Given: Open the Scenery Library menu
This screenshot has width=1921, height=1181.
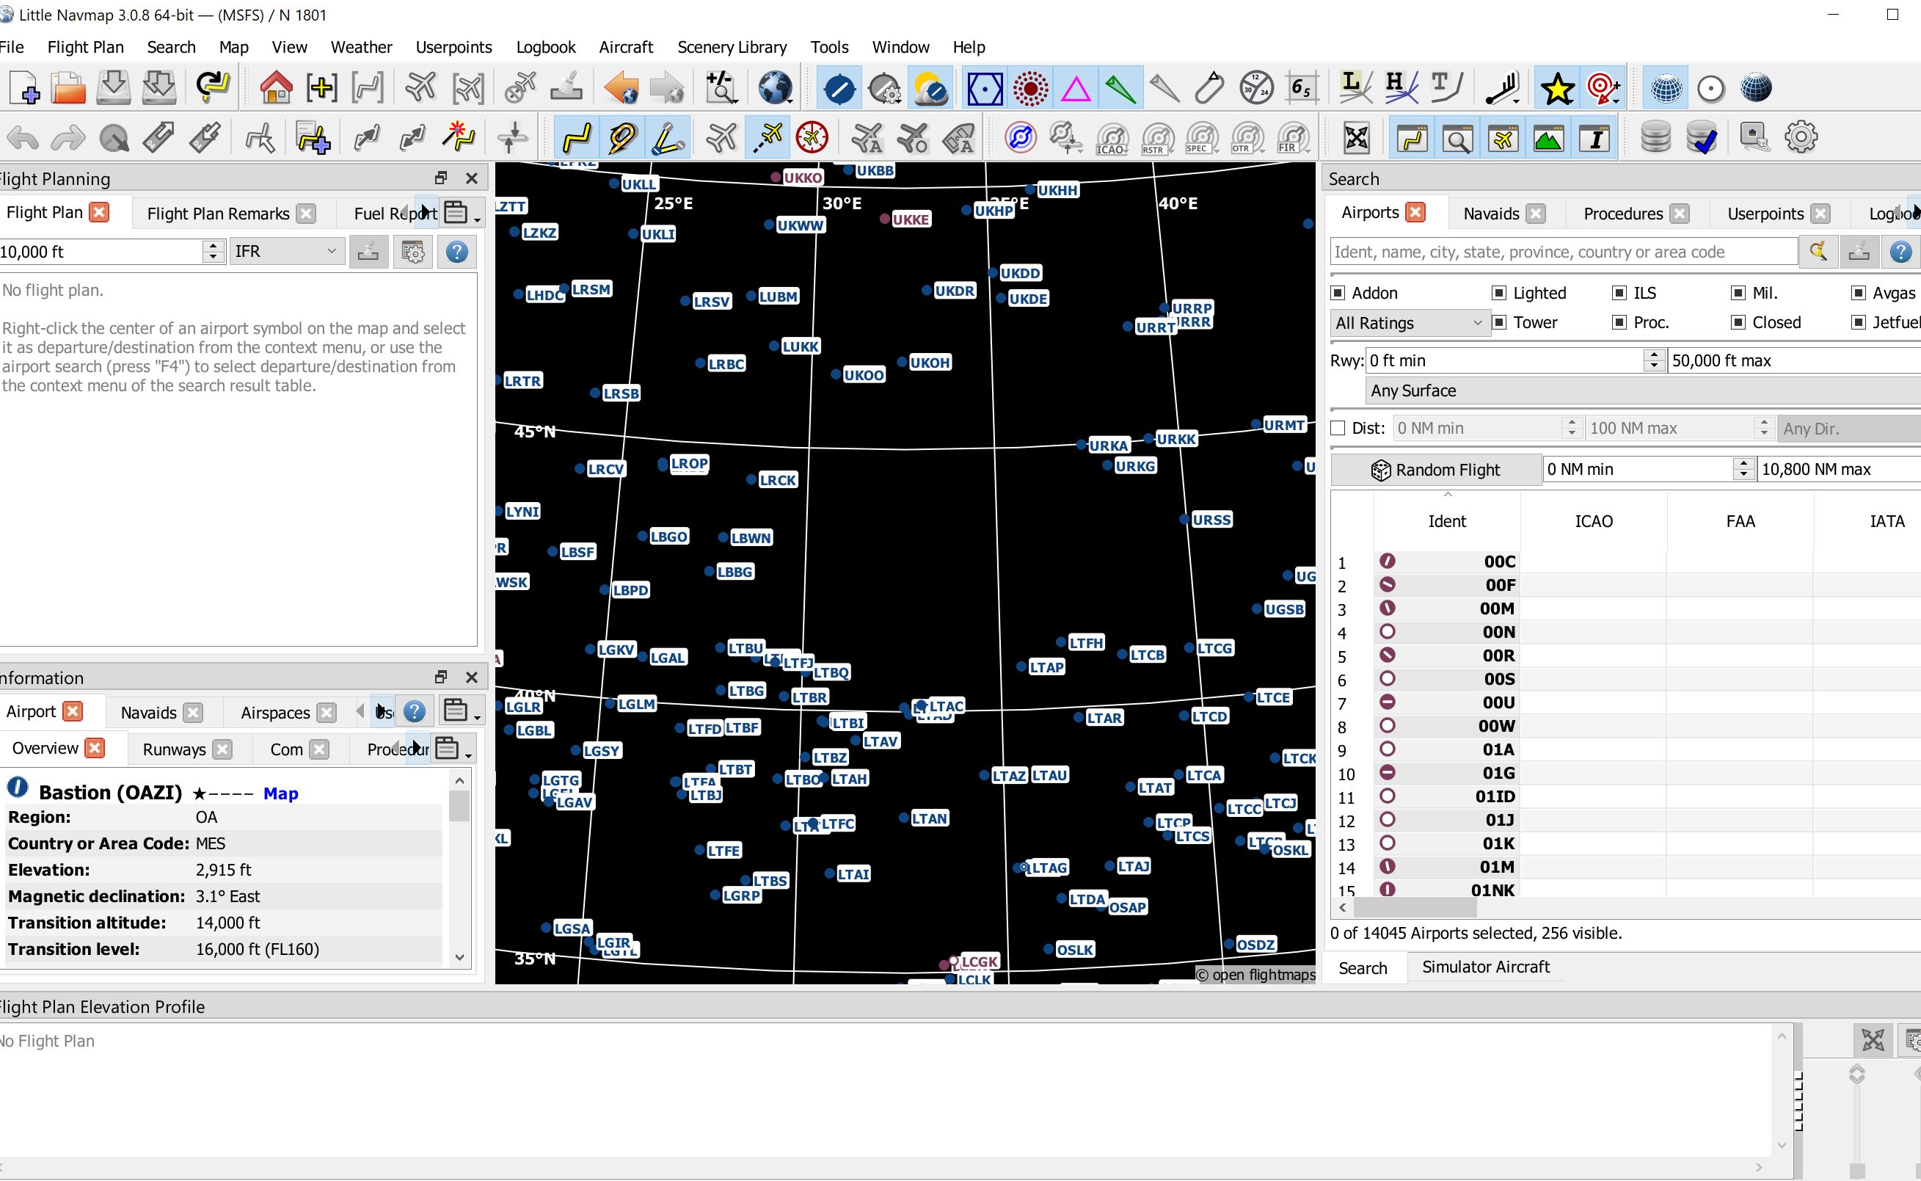Looking at the screenshot, I should [x=732, y=47].
